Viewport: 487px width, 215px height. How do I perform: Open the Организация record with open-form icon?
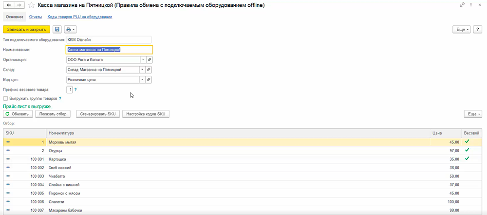pyautogui.click(x=150, y=59)
